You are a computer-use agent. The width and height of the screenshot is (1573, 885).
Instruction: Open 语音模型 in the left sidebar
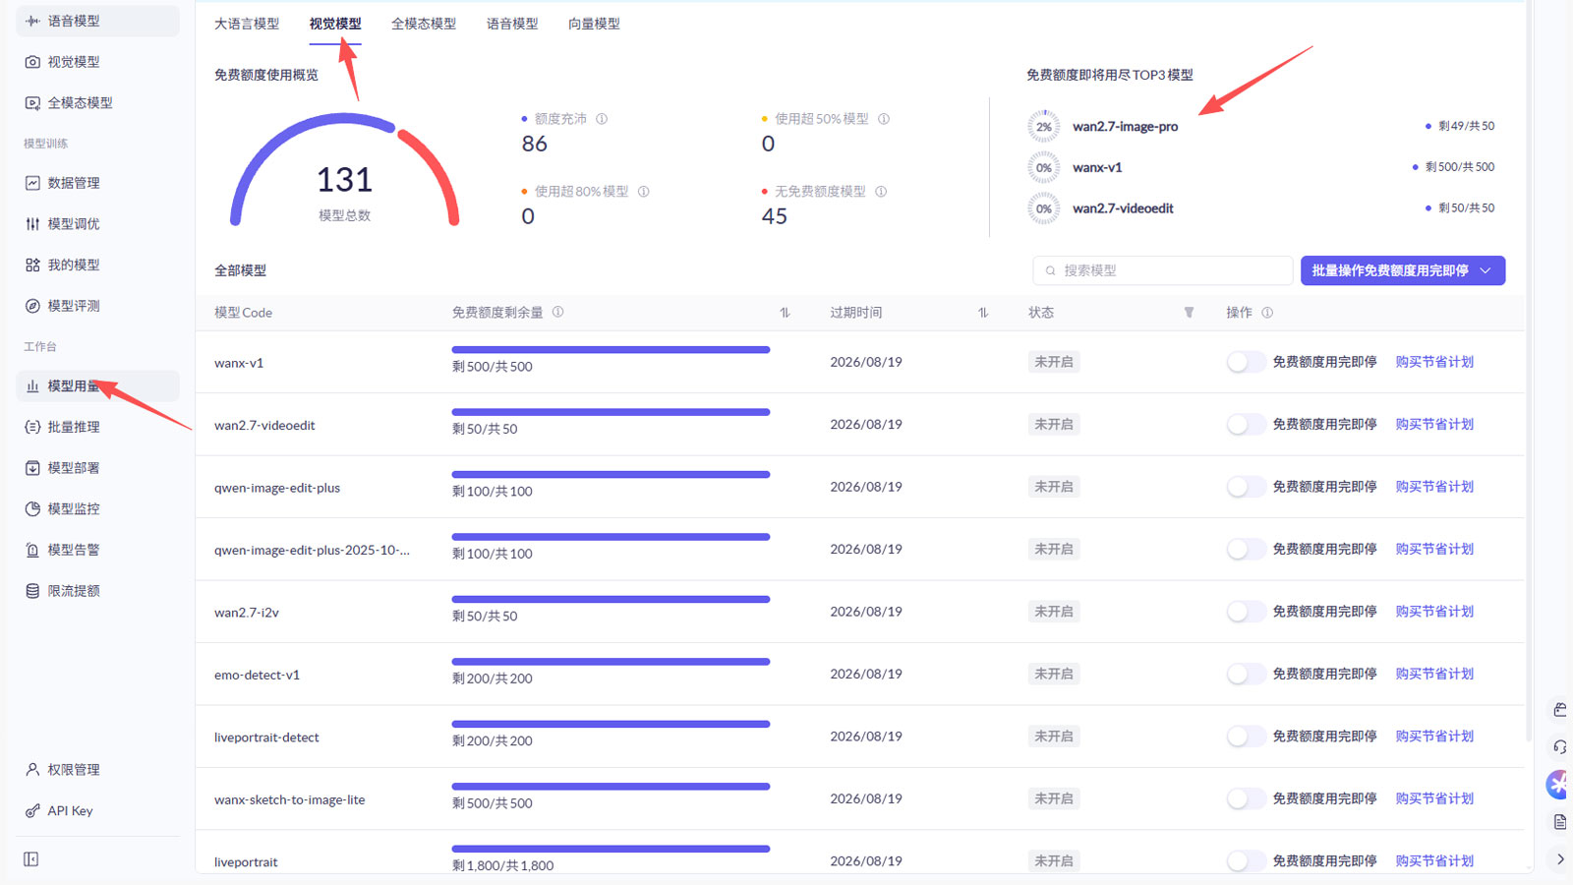point(97,21)
